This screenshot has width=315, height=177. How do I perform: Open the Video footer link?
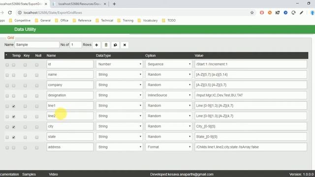point(53,175)
